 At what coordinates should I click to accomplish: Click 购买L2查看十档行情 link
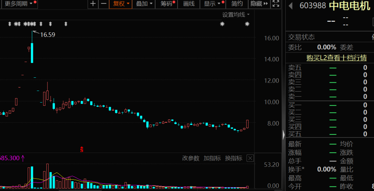[x=336, y=58]
